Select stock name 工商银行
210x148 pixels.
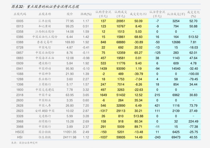pos(45,85)
